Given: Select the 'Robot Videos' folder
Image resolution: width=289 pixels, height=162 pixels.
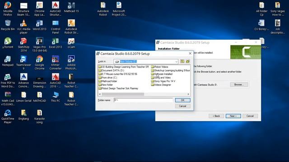Looking at the screenshot, I should coord(159,67).
